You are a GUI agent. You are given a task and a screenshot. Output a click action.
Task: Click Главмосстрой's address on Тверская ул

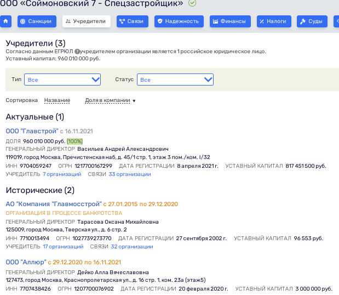pos(66,230)
